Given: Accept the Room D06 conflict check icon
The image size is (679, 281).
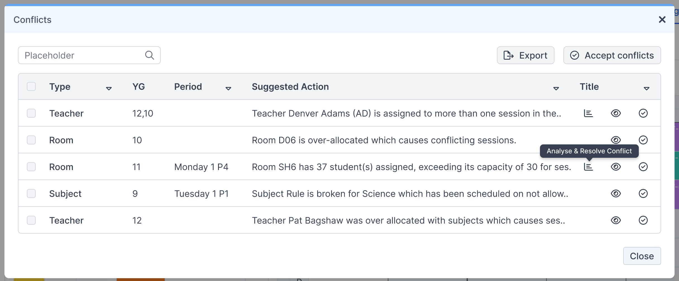Looking at the screenshot, I should (x=643, y=140).
